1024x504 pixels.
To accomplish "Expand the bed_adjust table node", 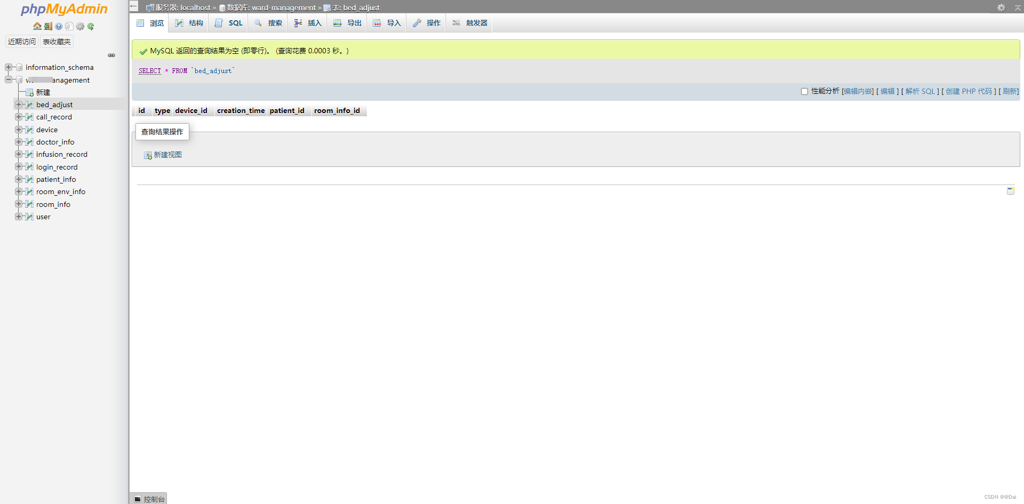I will [x=19, y=105].
